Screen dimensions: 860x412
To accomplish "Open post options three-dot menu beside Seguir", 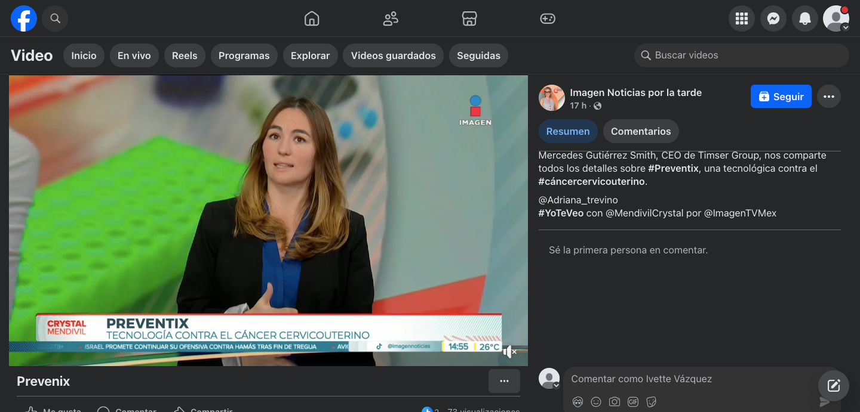I will click(x=829, y=97).
